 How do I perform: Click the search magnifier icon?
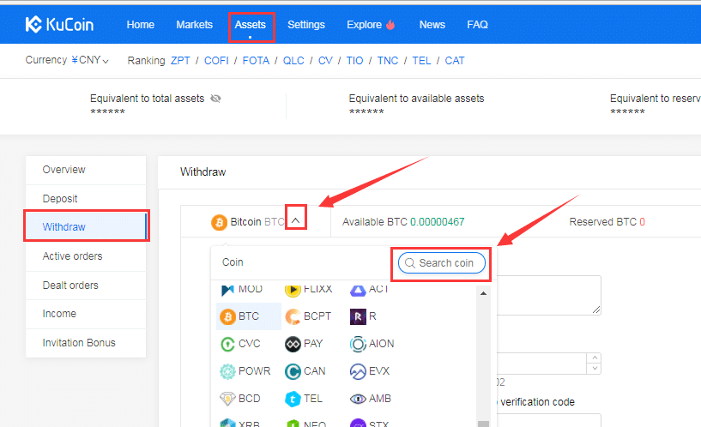coord(409,263)
